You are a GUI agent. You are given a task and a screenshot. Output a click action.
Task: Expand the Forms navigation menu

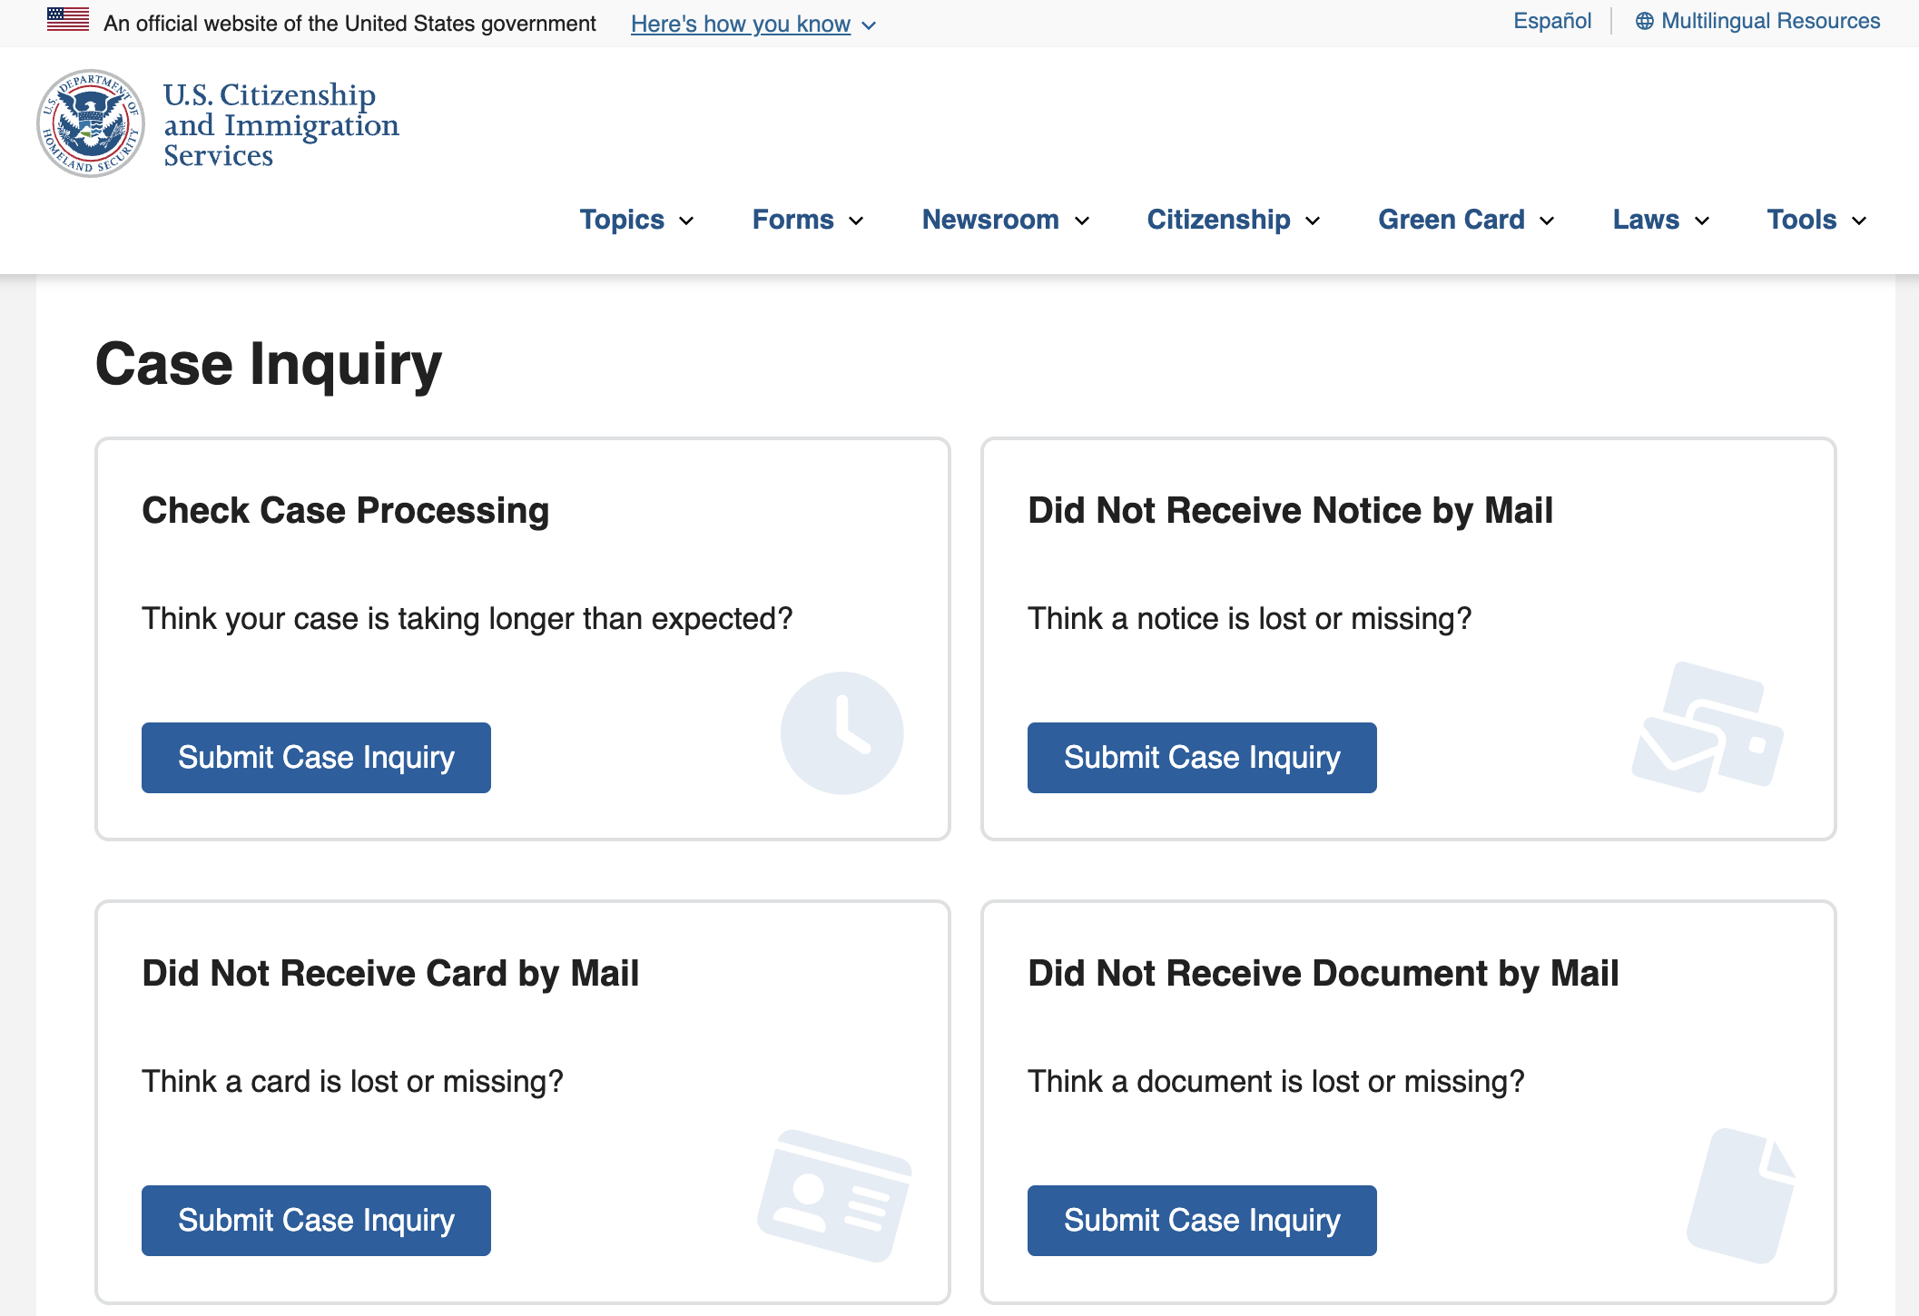pos(808,220)
